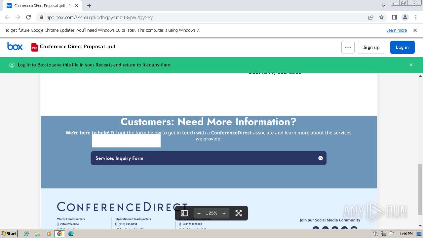
Task: Click Join our Social Media Community text
Action: [330, 220]
